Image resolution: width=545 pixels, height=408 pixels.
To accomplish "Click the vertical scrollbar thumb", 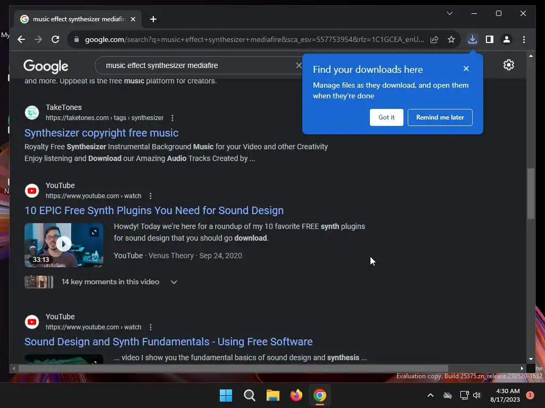I will tap(531, 193).
